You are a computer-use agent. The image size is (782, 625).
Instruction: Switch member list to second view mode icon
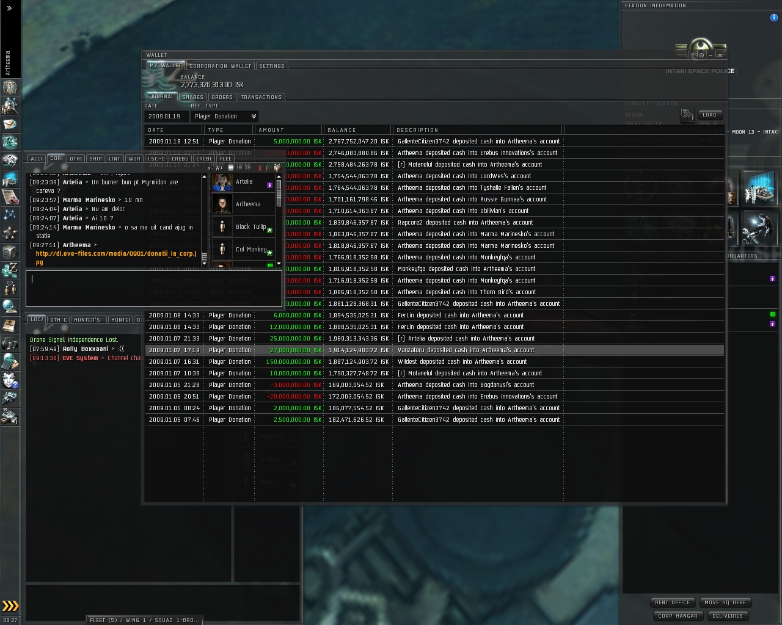coord(239,167)
